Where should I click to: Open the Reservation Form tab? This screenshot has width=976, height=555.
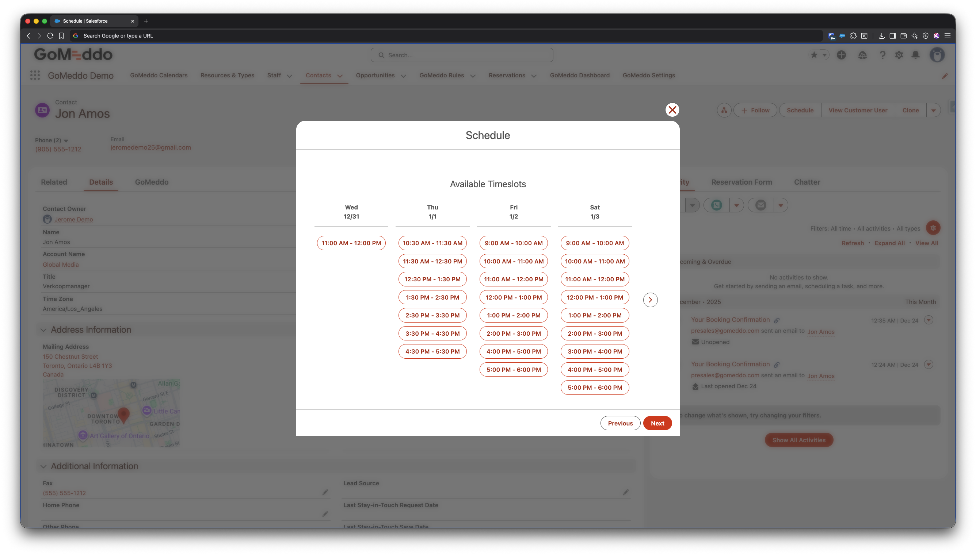point(741,182)
